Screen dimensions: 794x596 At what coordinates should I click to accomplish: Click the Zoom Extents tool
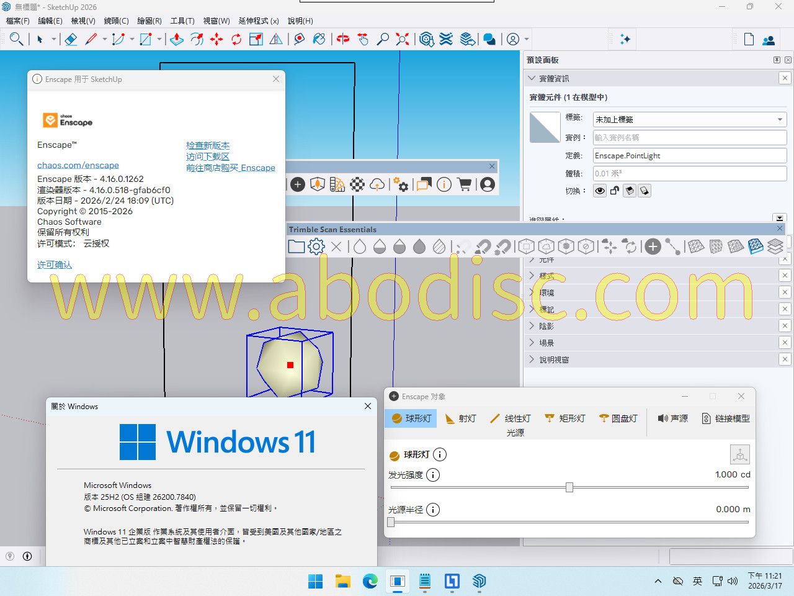coord(403,40)
